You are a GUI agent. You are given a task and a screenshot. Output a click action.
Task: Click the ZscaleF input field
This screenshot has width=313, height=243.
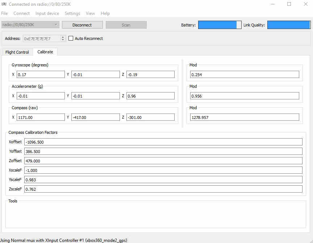click(163, 189)
